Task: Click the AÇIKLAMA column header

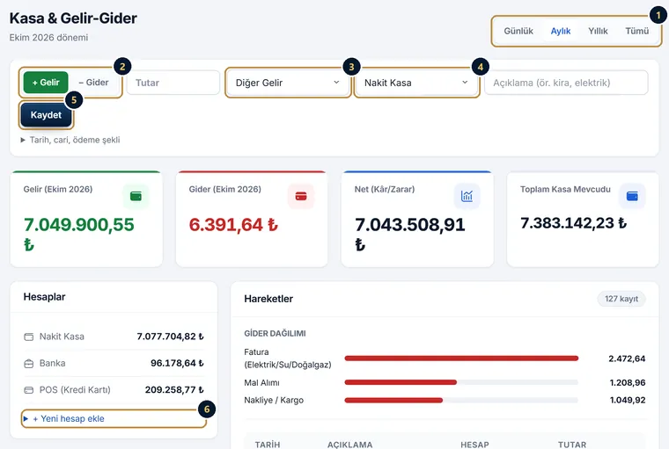Action: (349, 445)
